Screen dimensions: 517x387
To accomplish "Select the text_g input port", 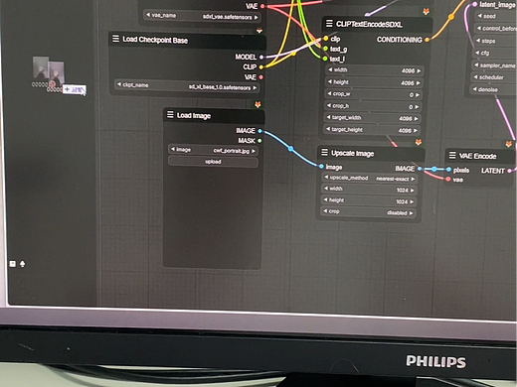I will point(325,49).
